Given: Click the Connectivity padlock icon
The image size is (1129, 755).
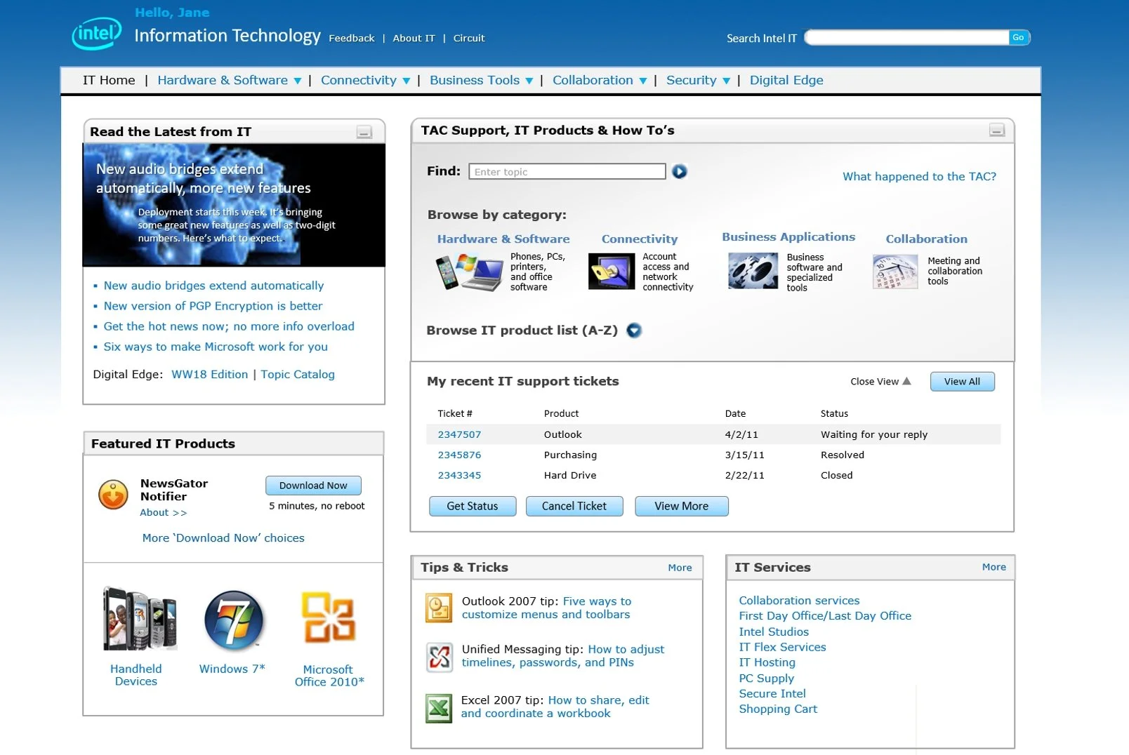Looking at the screenshot, I should point(612,272).
